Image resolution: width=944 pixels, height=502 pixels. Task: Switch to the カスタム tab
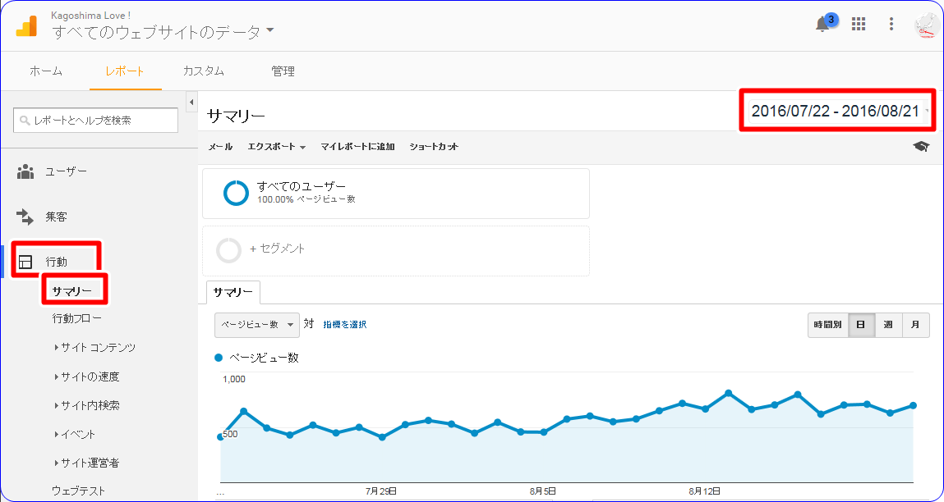pyautogui.click(x=204, y=71)
